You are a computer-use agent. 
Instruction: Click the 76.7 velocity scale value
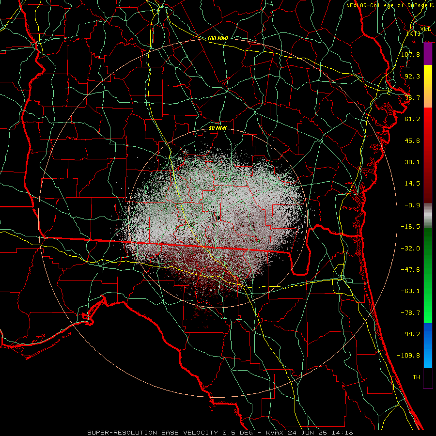point(412,97)
